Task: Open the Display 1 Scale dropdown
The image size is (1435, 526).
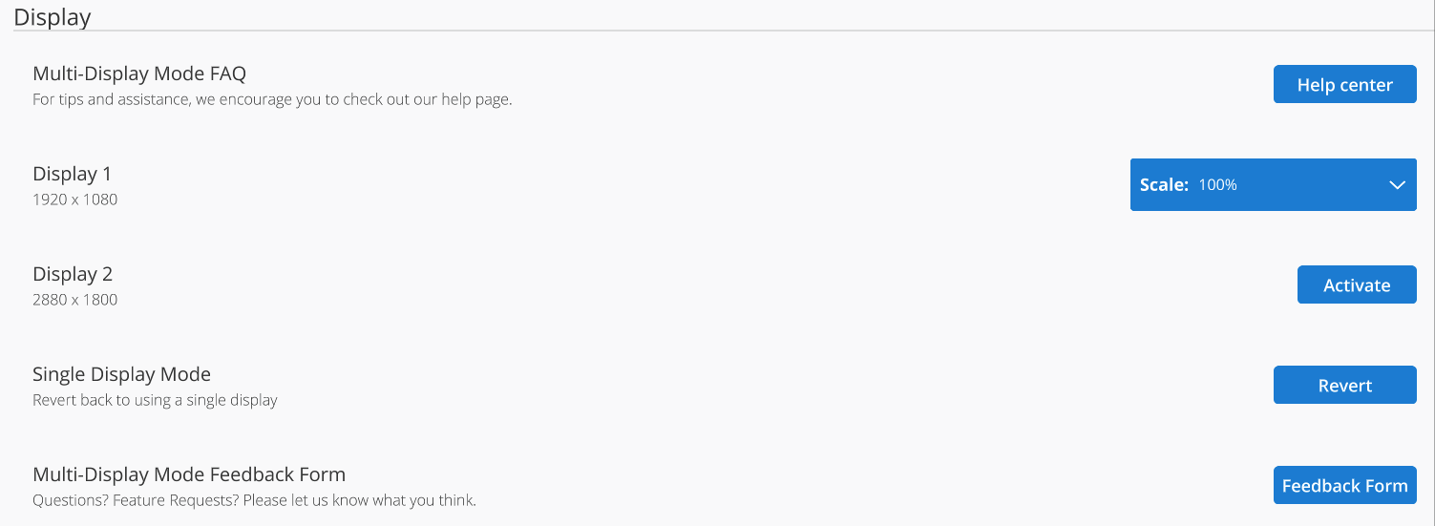Action: coord(1272,185)
